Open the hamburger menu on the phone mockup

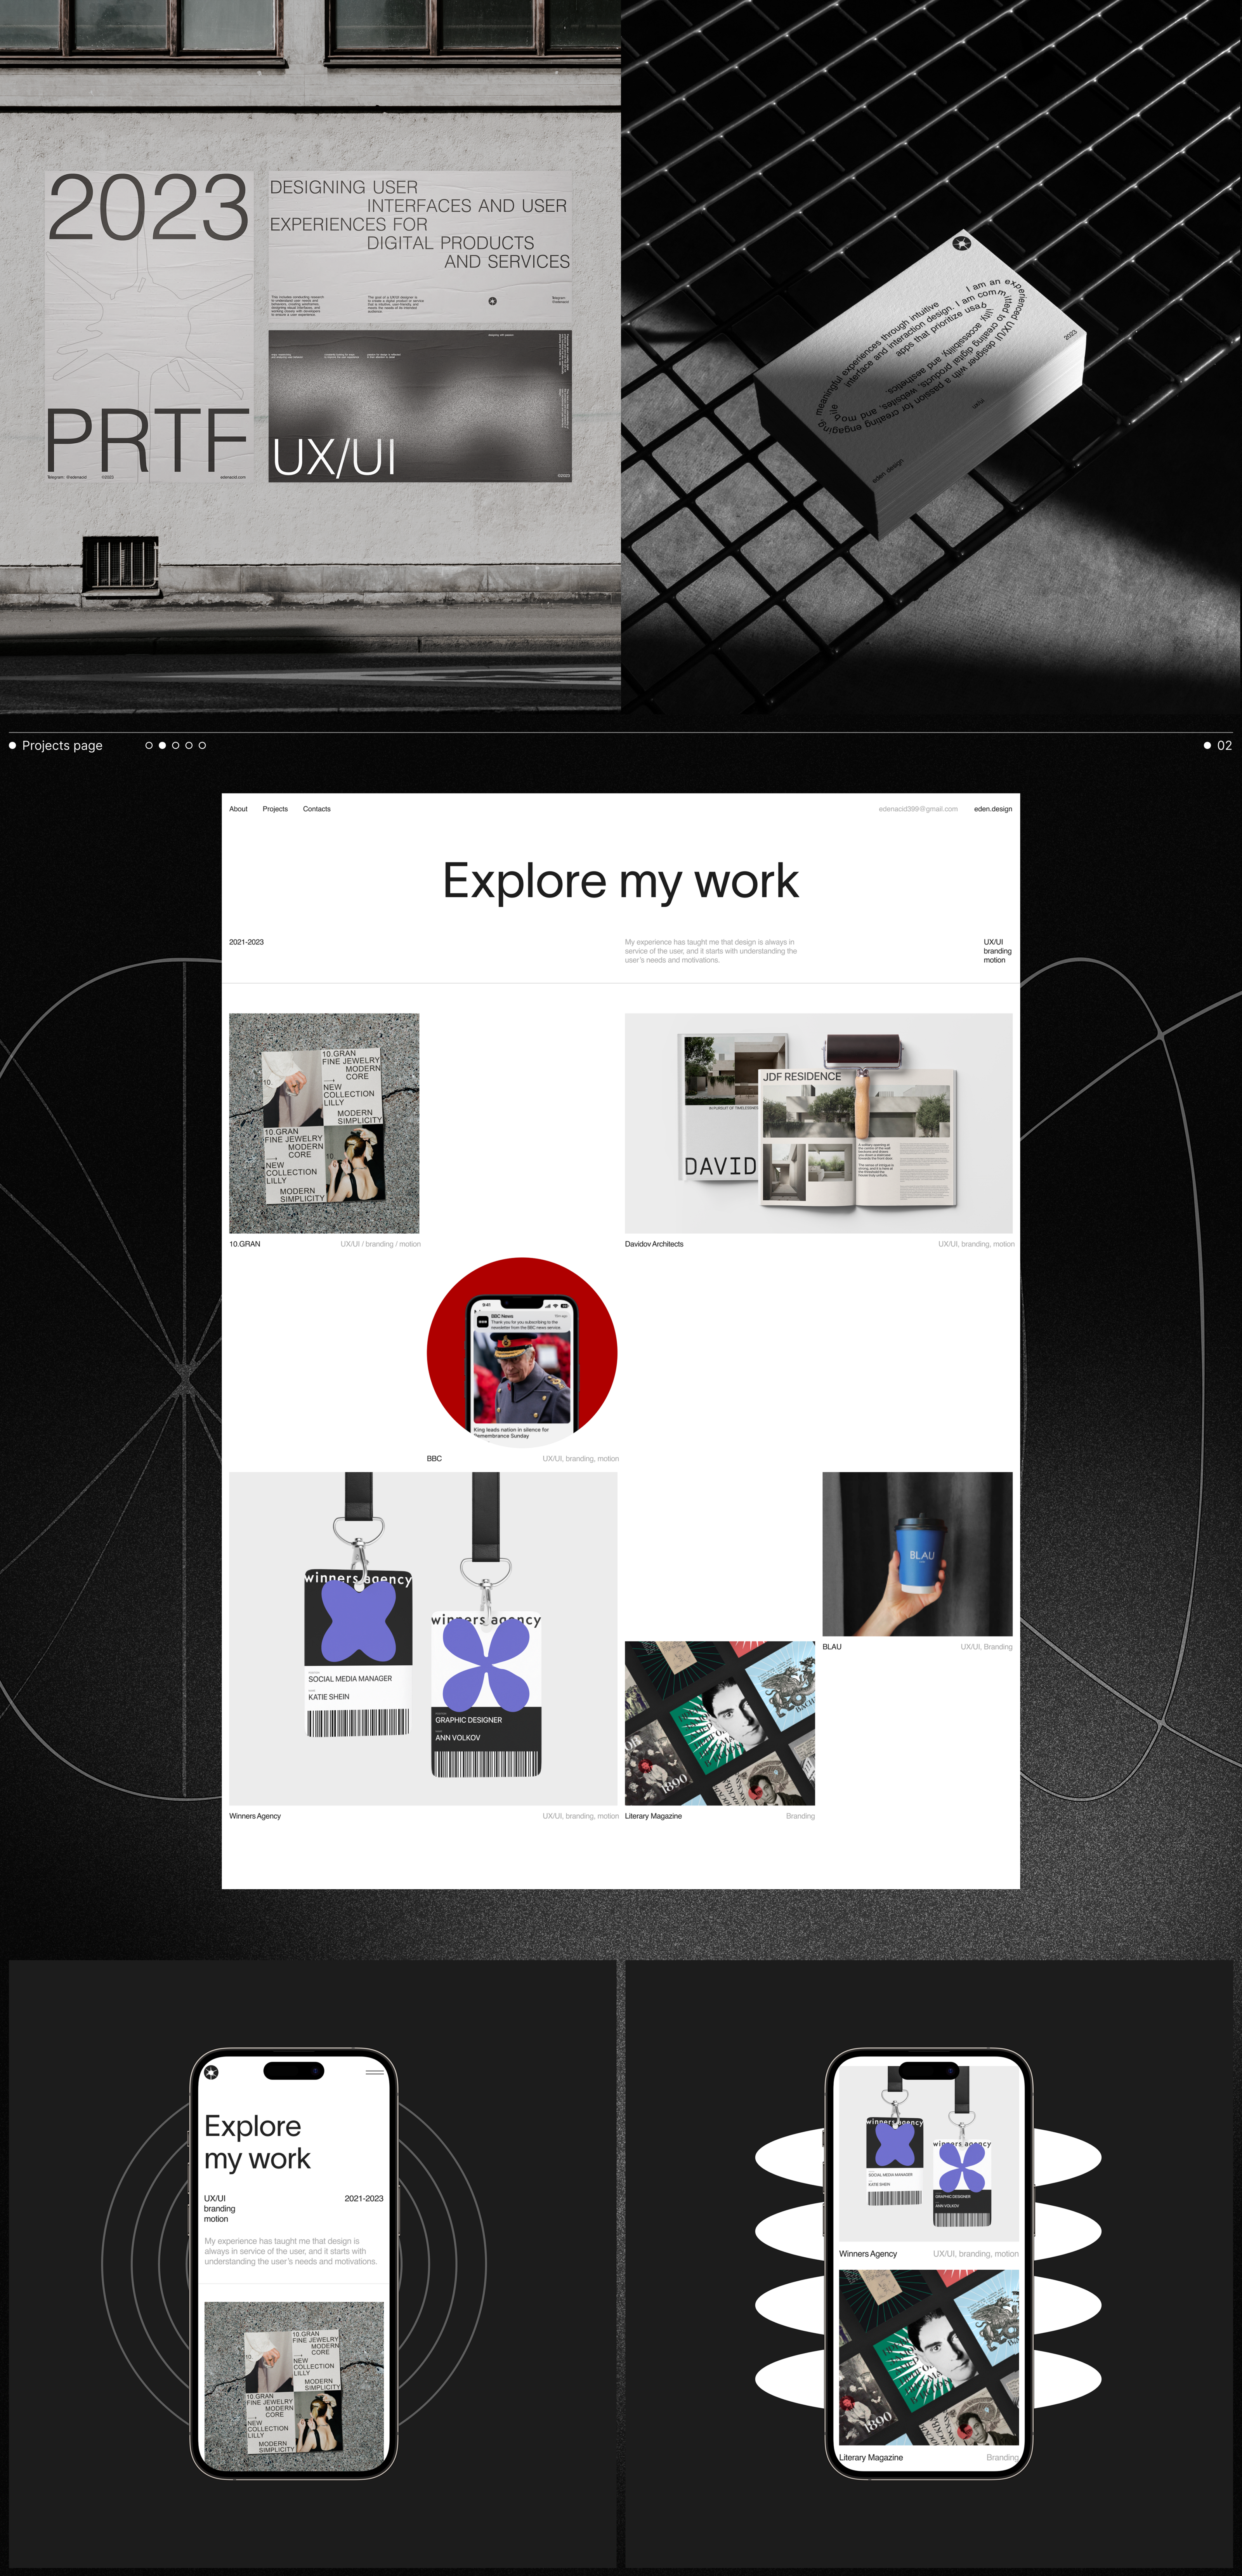[x=375, y=2072]
